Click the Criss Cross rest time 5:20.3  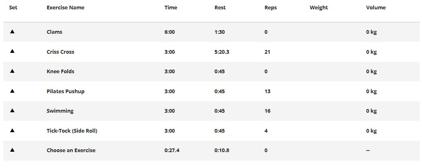(222, 52)
